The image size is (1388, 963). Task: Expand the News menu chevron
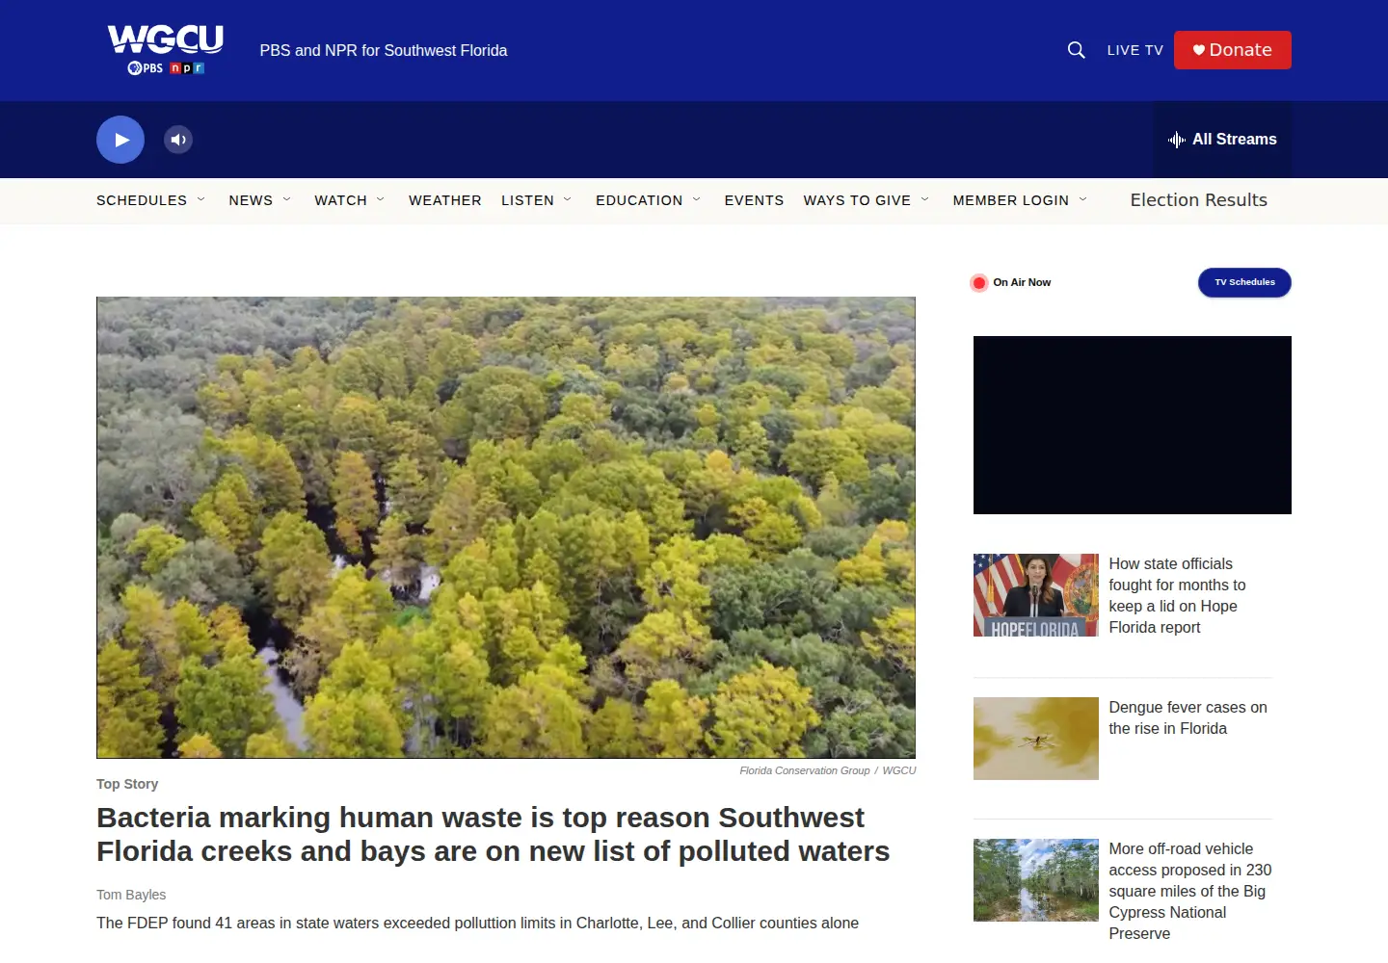[286, 199]
